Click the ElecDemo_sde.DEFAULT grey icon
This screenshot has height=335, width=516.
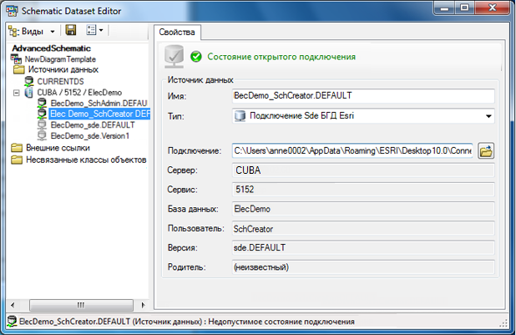point(42,125)
